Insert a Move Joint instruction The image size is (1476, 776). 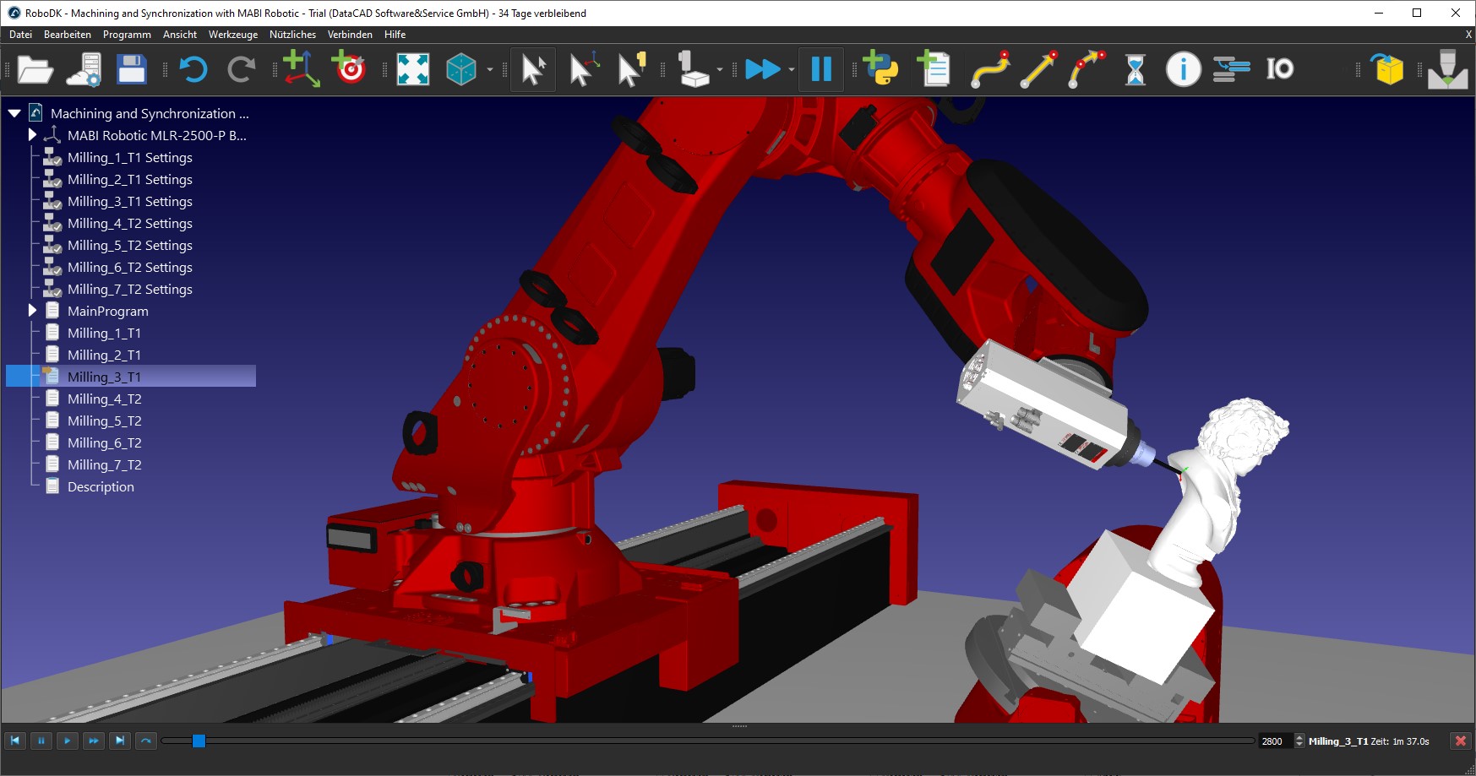[989, 69]
